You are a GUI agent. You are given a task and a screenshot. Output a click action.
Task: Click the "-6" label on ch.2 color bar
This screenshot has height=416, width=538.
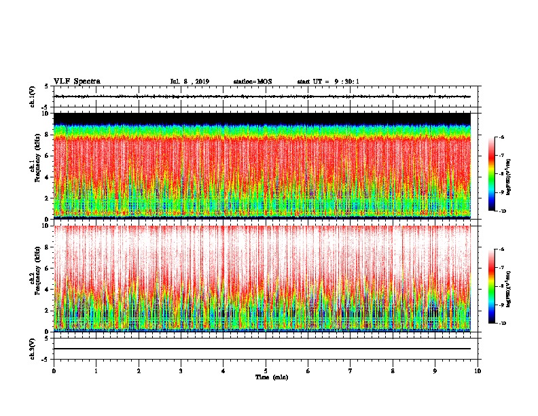pos(501,249)
